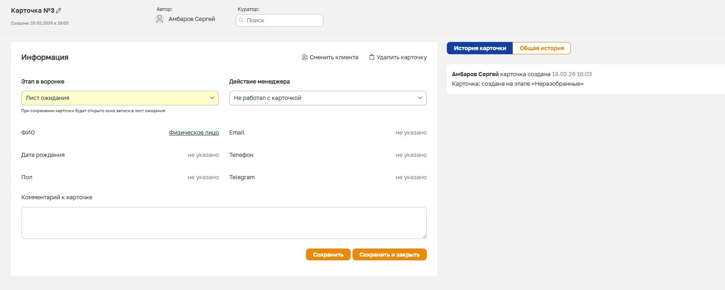Click the magnifier icon in Куратор field

coord(242,21)
